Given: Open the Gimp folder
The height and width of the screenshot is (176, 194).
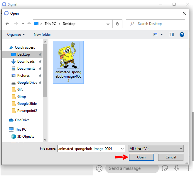Looking at the screenshot, I should 18,97.
